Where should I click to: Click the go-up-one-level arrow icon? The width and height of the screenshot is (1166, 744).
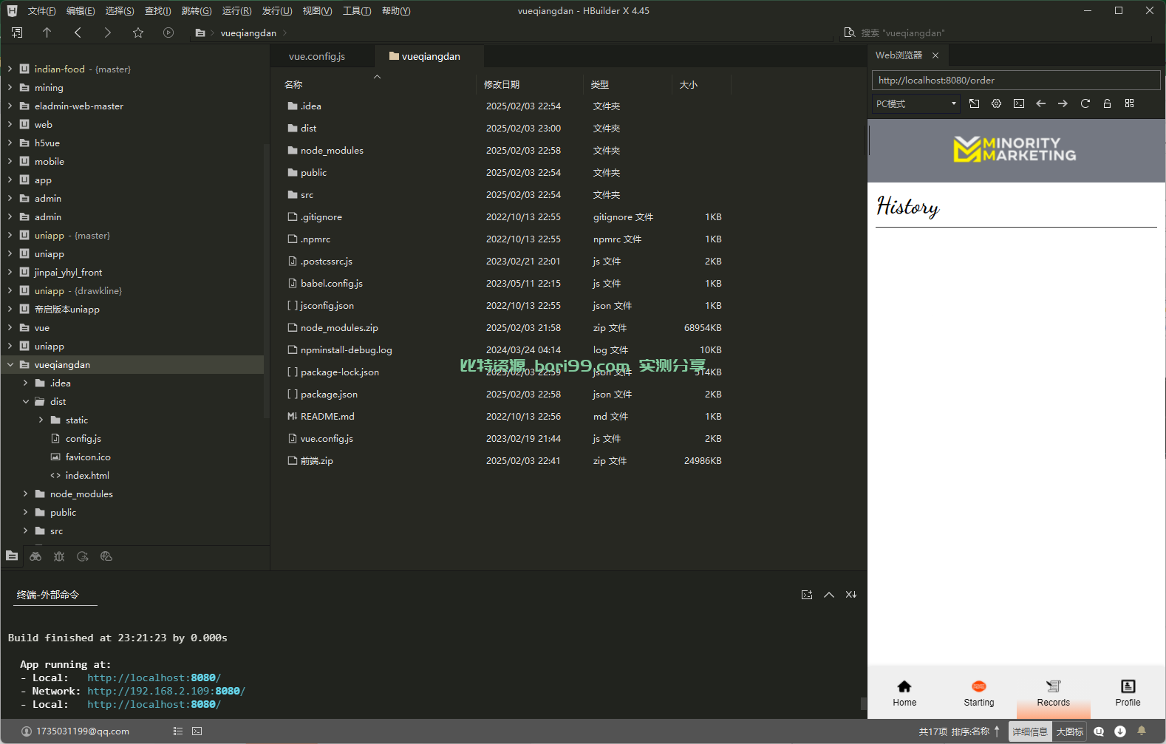pyautogui.click(x=47, y=33)
